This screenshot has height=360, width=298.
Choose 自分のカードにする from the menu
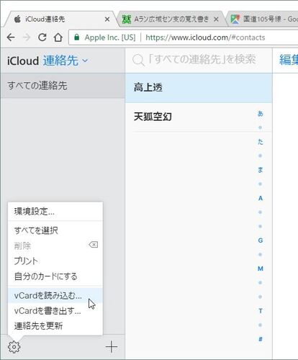pyautogui.click(x=55, y=276)
